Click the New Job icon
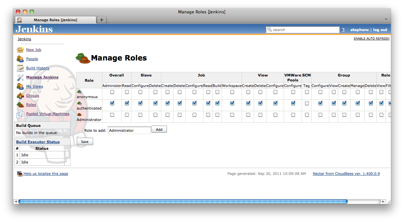Screen dimensions: 404x222 click(x=20, y=50)
